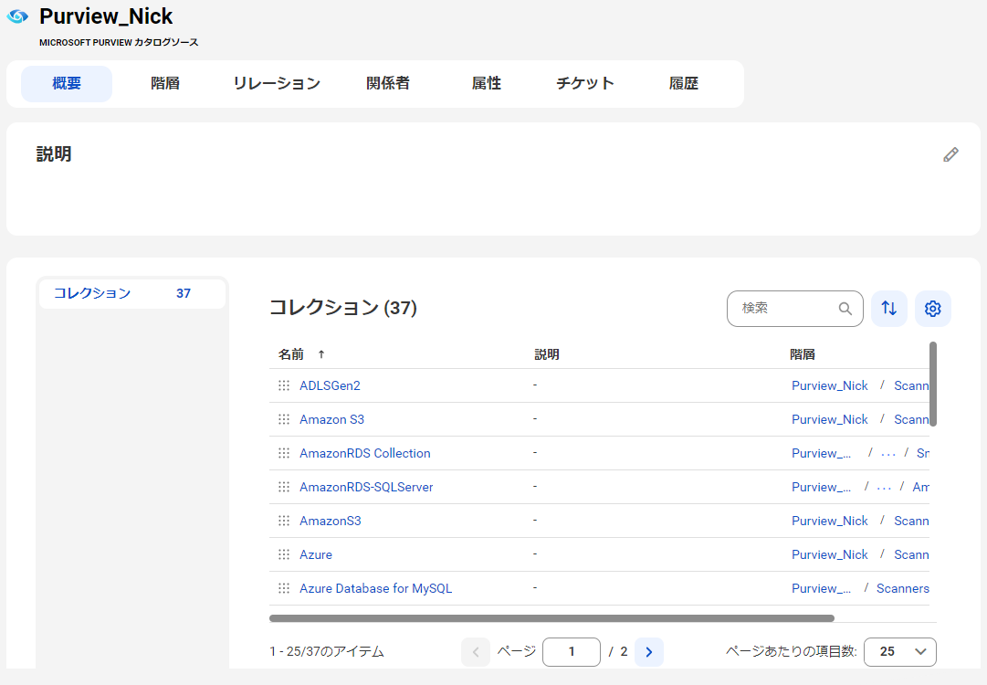Select コレクション 37 in side panel
The height and width of the screenshot is (685, 987).
tap(132, 293)
